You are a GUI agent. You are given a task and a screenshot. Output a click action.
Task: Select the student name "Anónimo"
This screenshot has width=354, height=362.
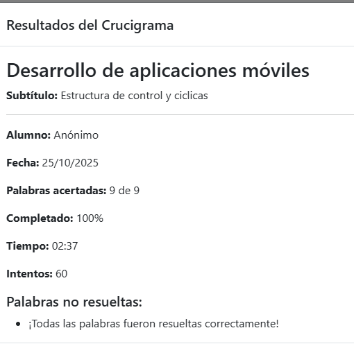coord(76,135)
